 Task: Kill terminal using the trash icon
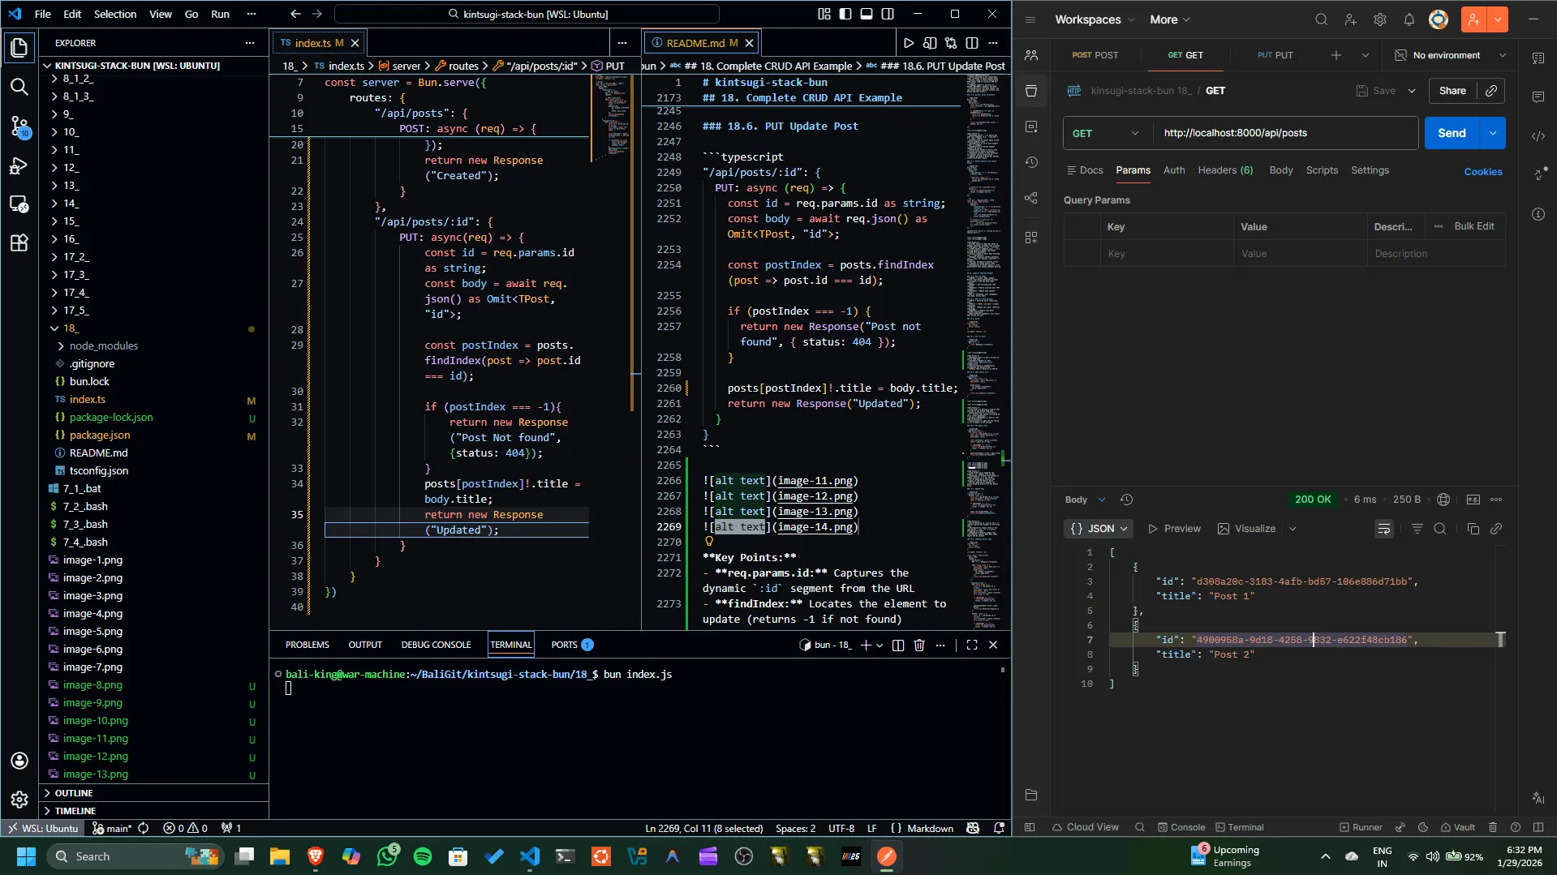pyautogui.click(x=919, y=645)
